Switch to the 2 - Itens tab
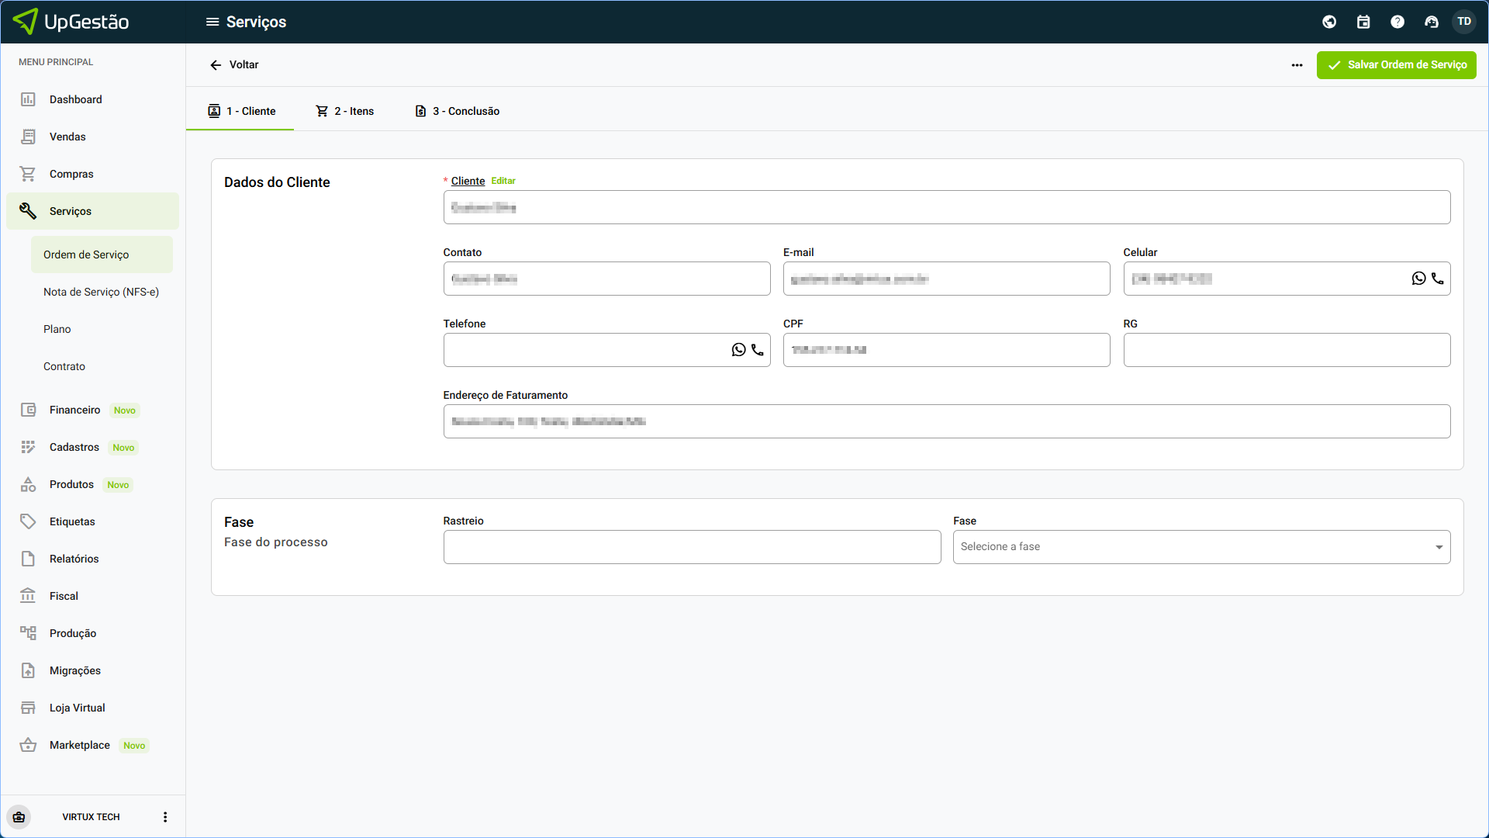Screen dimensions: 1489x838 click(x=344, y=111)
